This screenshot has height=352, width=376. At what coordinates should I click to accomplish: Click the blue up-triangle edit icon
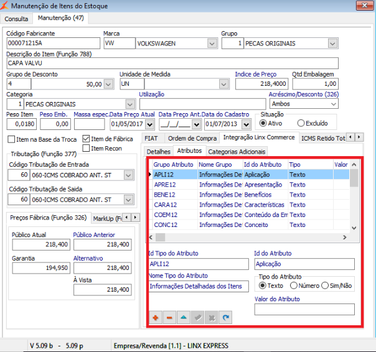[184, 318]
